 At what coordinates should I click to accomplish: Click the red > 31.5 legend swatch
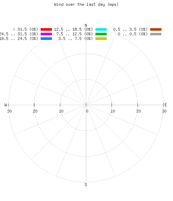tap(46, 29)
